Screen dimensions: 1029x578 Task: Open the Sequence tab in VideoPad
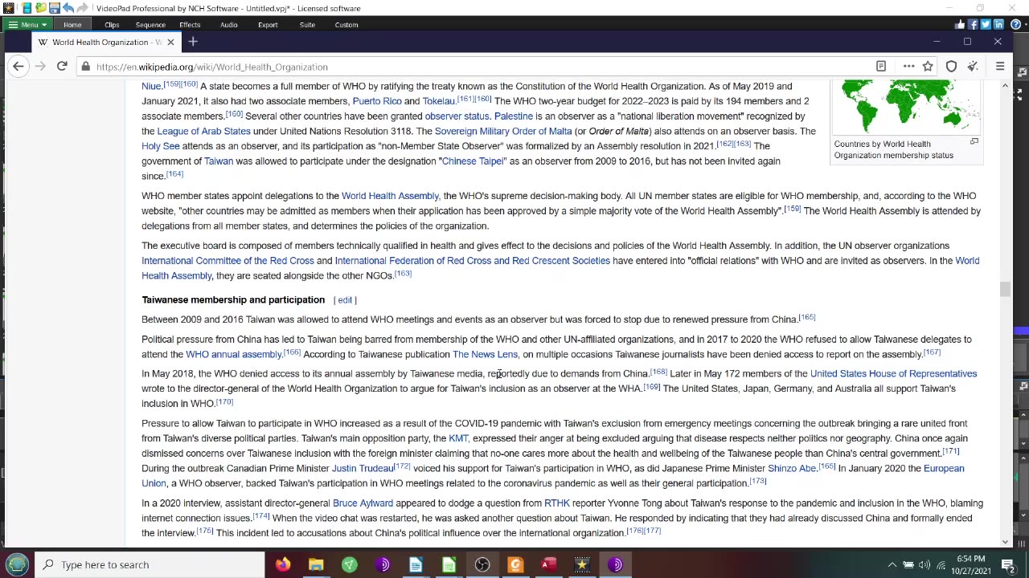(150, 25)
